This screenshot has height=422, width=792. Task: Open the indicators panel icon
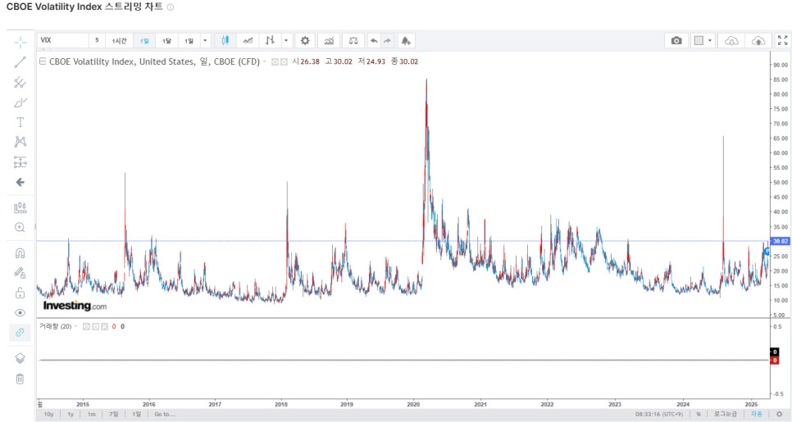click(x=329, y=40)
